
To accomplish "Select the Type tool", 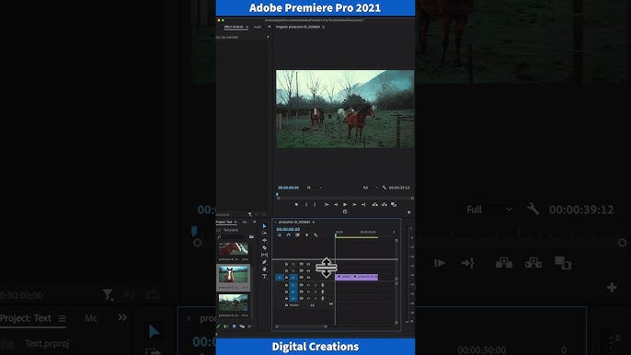I will click(264, 277).
